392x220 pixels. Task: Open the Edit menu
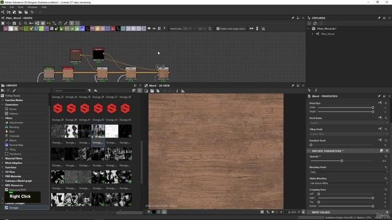pyautogui.click(x=12, y=7)
